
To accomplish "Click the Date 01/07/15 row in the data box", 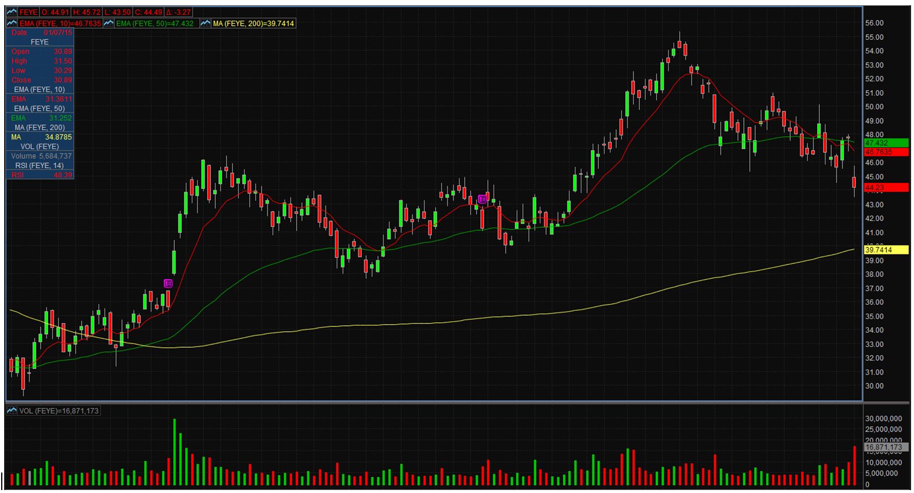I will 40,33.
